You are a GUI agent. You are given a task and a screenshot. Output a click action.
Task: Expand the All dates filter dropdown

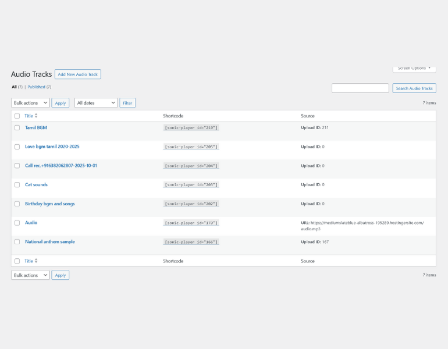(96, 103)
